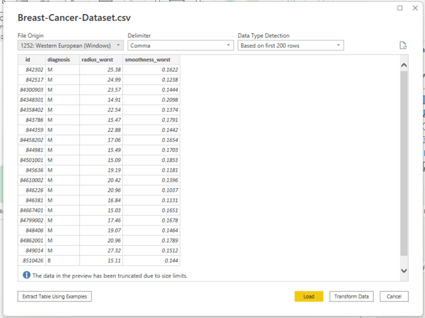Click the vertical scrollbar of the preview
Viewport: 425px width, 318px height.
click(404, 163)
